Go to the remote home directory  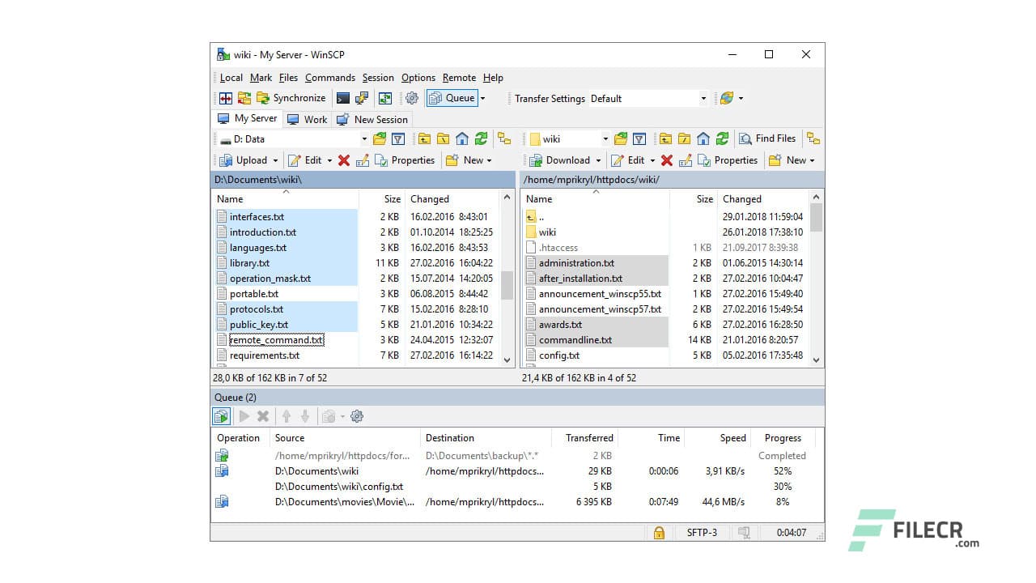click(703, 138)
